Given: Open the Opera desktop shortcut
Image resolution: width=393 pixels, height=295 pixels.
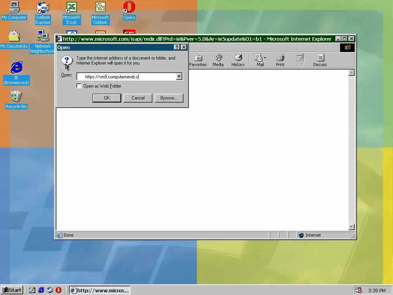Looking at the screenshot, I should 129,10.
